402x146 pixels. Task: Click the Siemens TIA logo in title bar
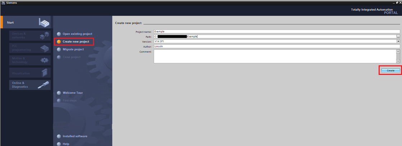coord(3,3)
